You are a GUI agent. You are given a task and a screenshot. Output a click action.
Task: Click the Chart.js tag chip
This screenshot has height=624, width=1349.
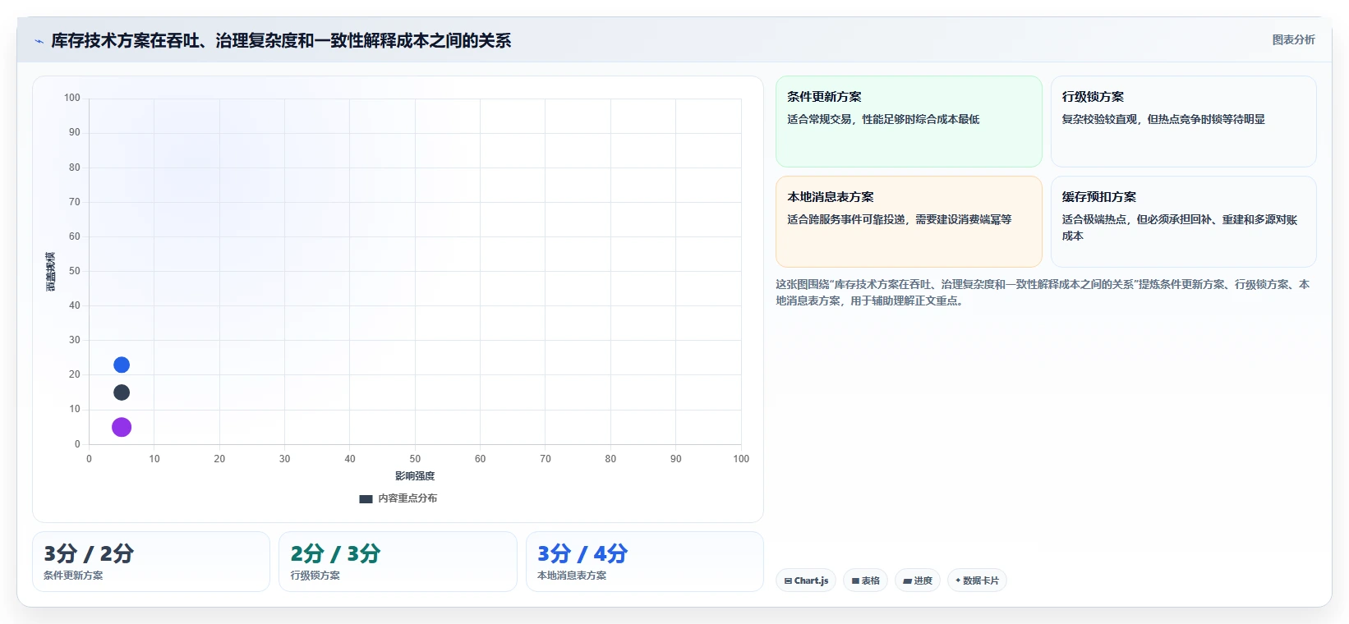(x=806, y=580)
